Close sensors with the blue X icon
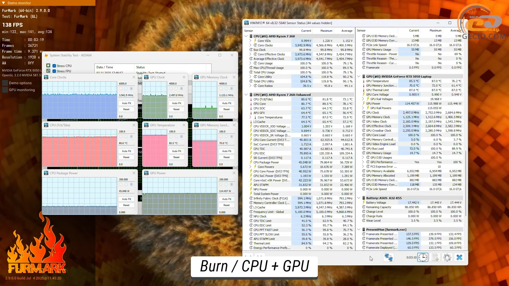Screen dimensions: 509x286 (x=459, y=257)
